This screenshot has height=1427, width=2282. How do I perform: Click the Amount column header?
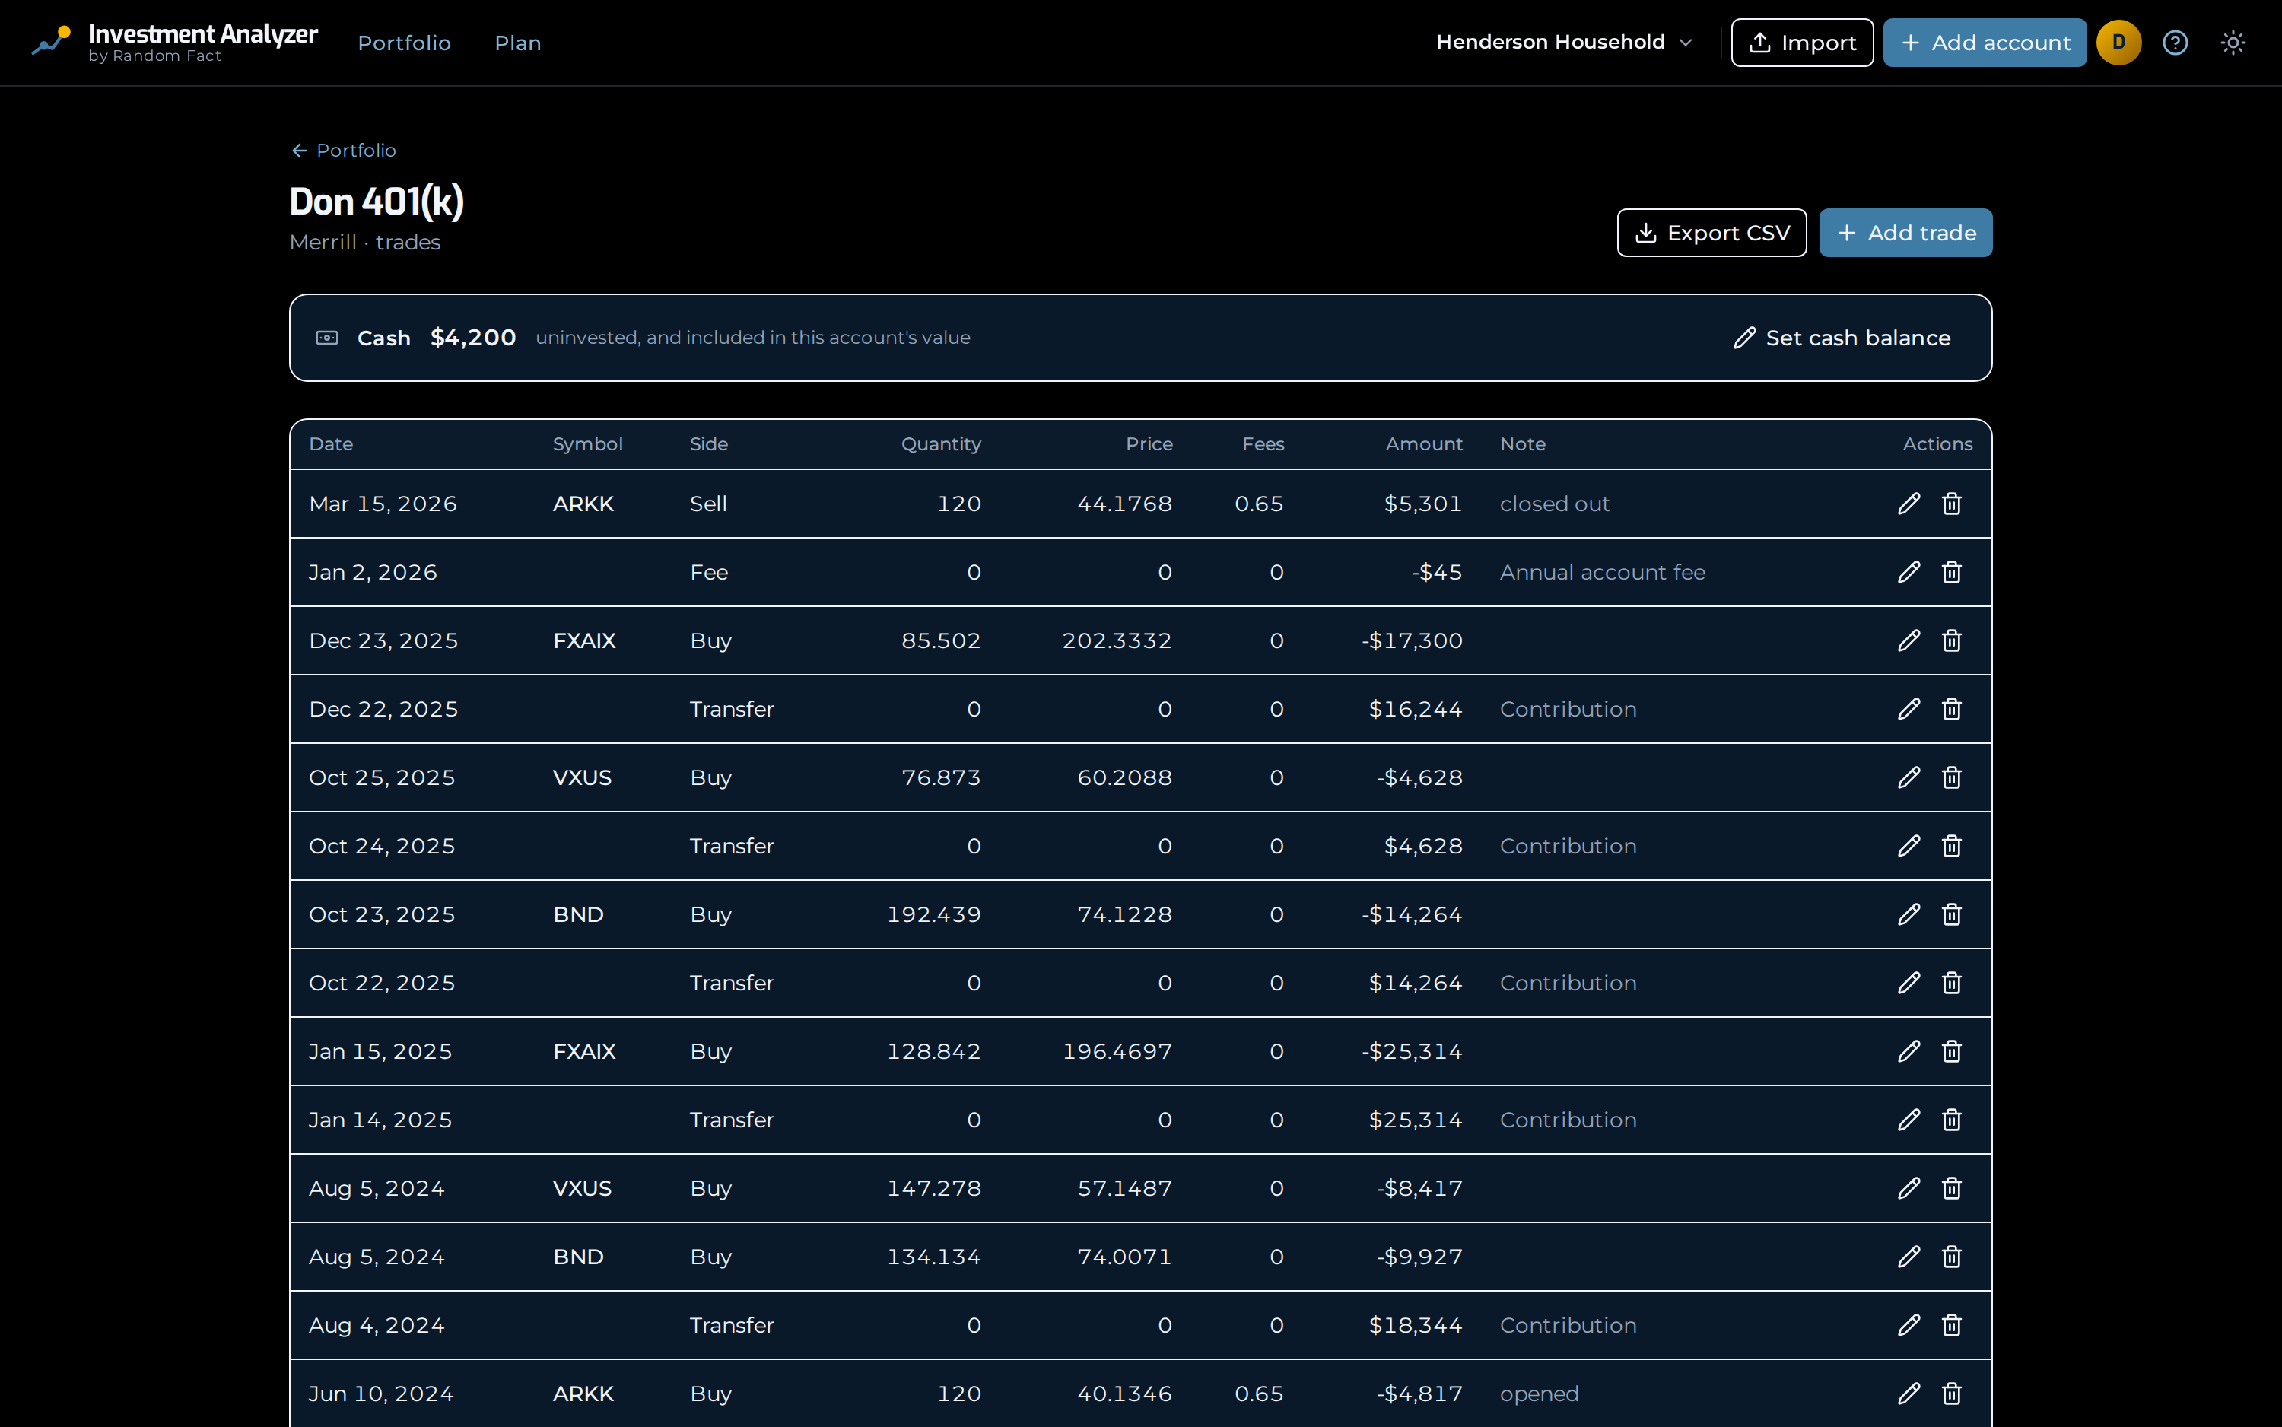(x=1423, y=443)
